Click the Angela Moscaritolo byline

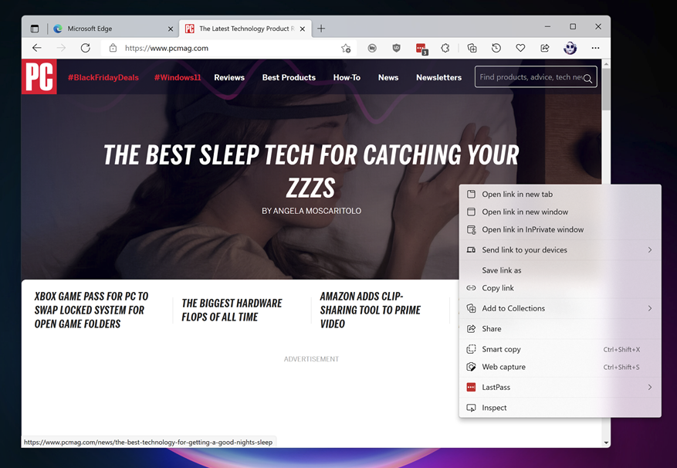coord(311,211)
